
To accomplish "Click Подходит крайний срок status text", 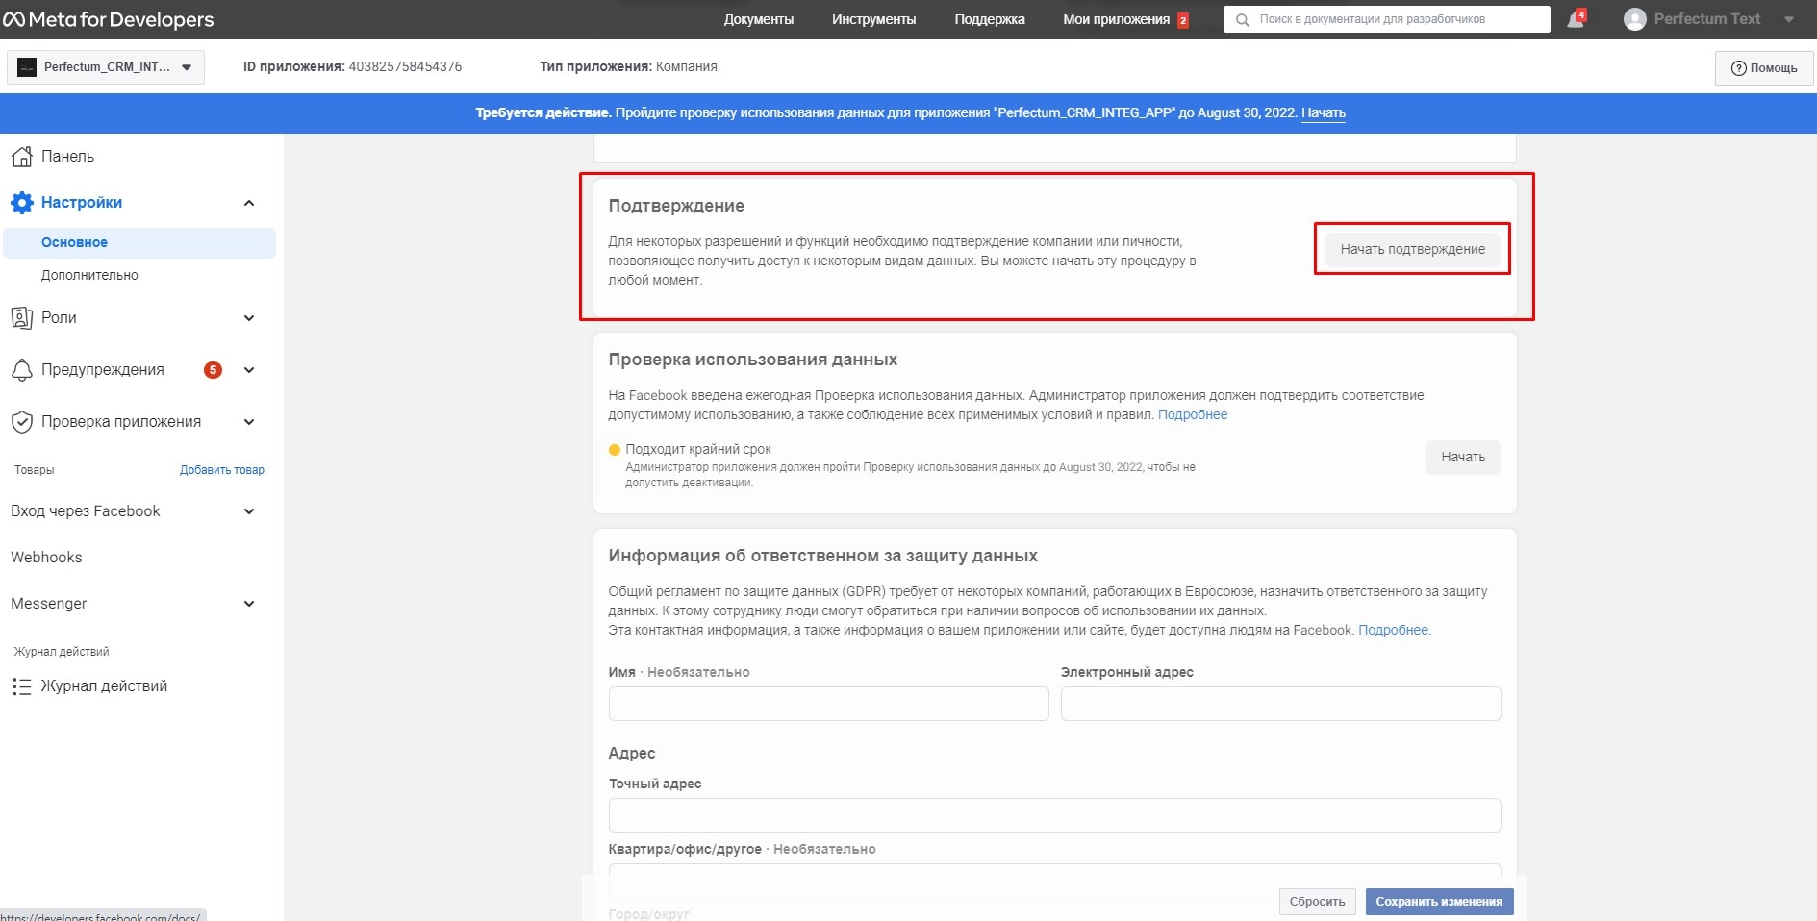I will 698,450.
